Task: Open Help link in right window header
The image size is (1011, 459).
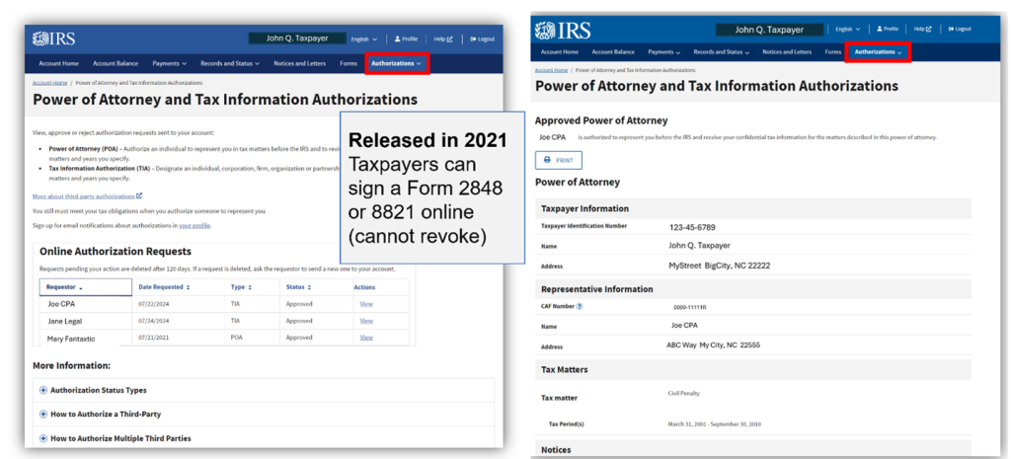Action: pos(923,29)
